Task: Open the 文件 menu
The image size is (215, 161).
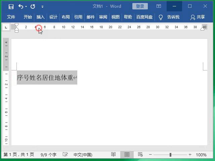Action: coord(11,17)
